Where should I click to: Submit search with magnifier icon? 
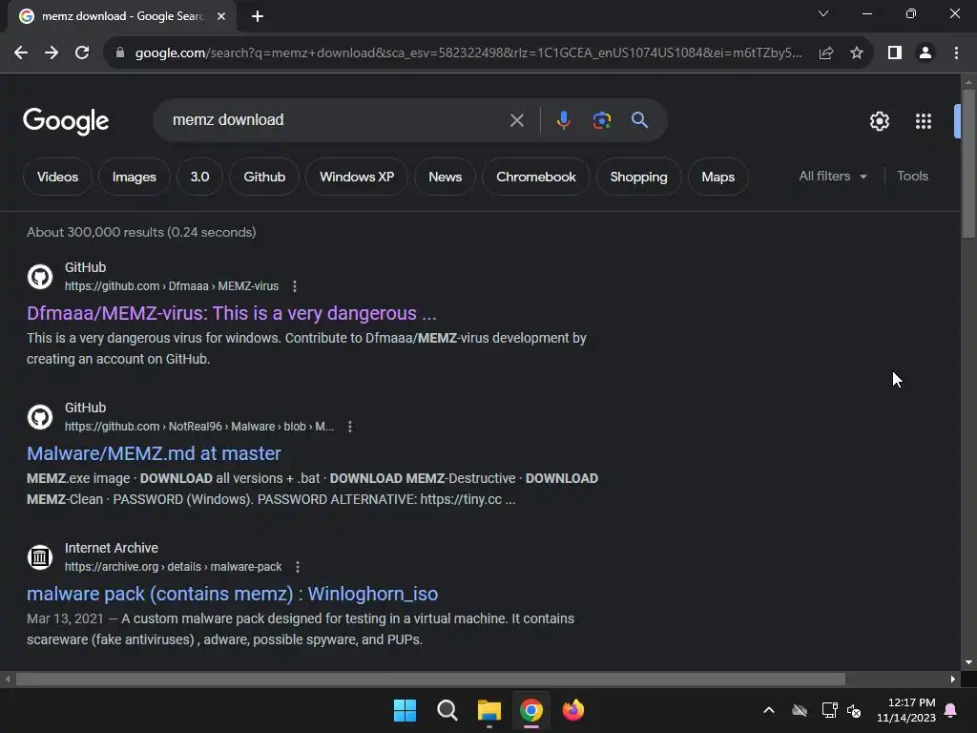pos(640,120)
